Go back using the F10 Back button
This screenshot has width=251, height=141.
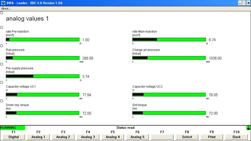(x=237, y=137)
